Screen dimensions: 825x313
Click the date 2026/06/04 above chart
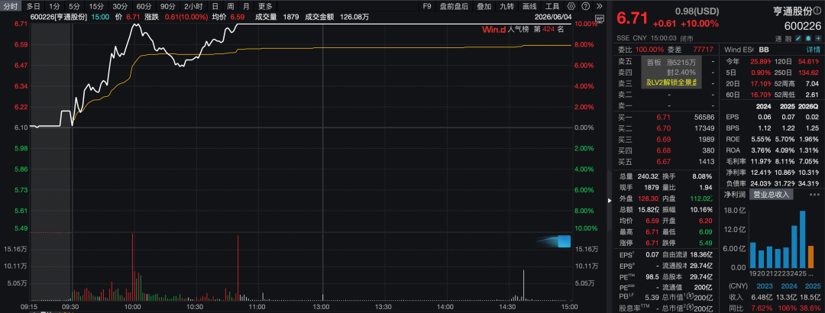(555, 17)
